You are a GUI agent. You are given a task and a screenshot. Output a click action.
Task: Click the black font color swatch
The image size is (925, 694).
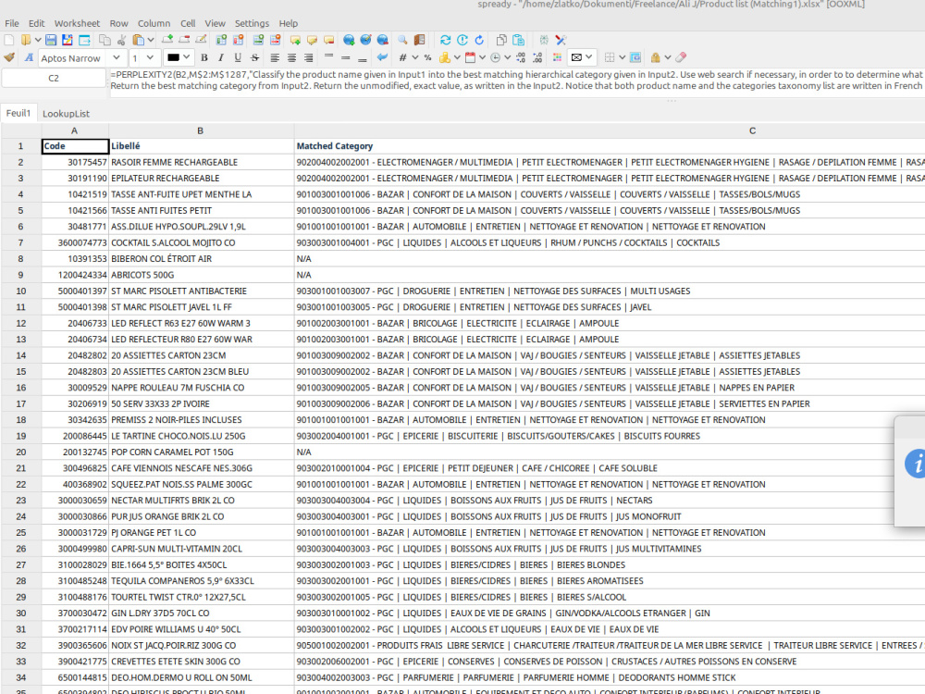[173, 57]
